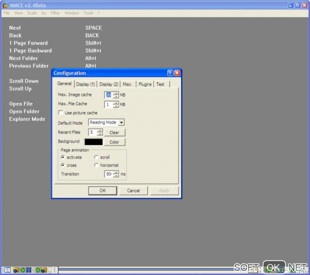Decrease Max. Image cache with down arrow
The height and width of the screenshot is (275, 310).
pos(116,97)
